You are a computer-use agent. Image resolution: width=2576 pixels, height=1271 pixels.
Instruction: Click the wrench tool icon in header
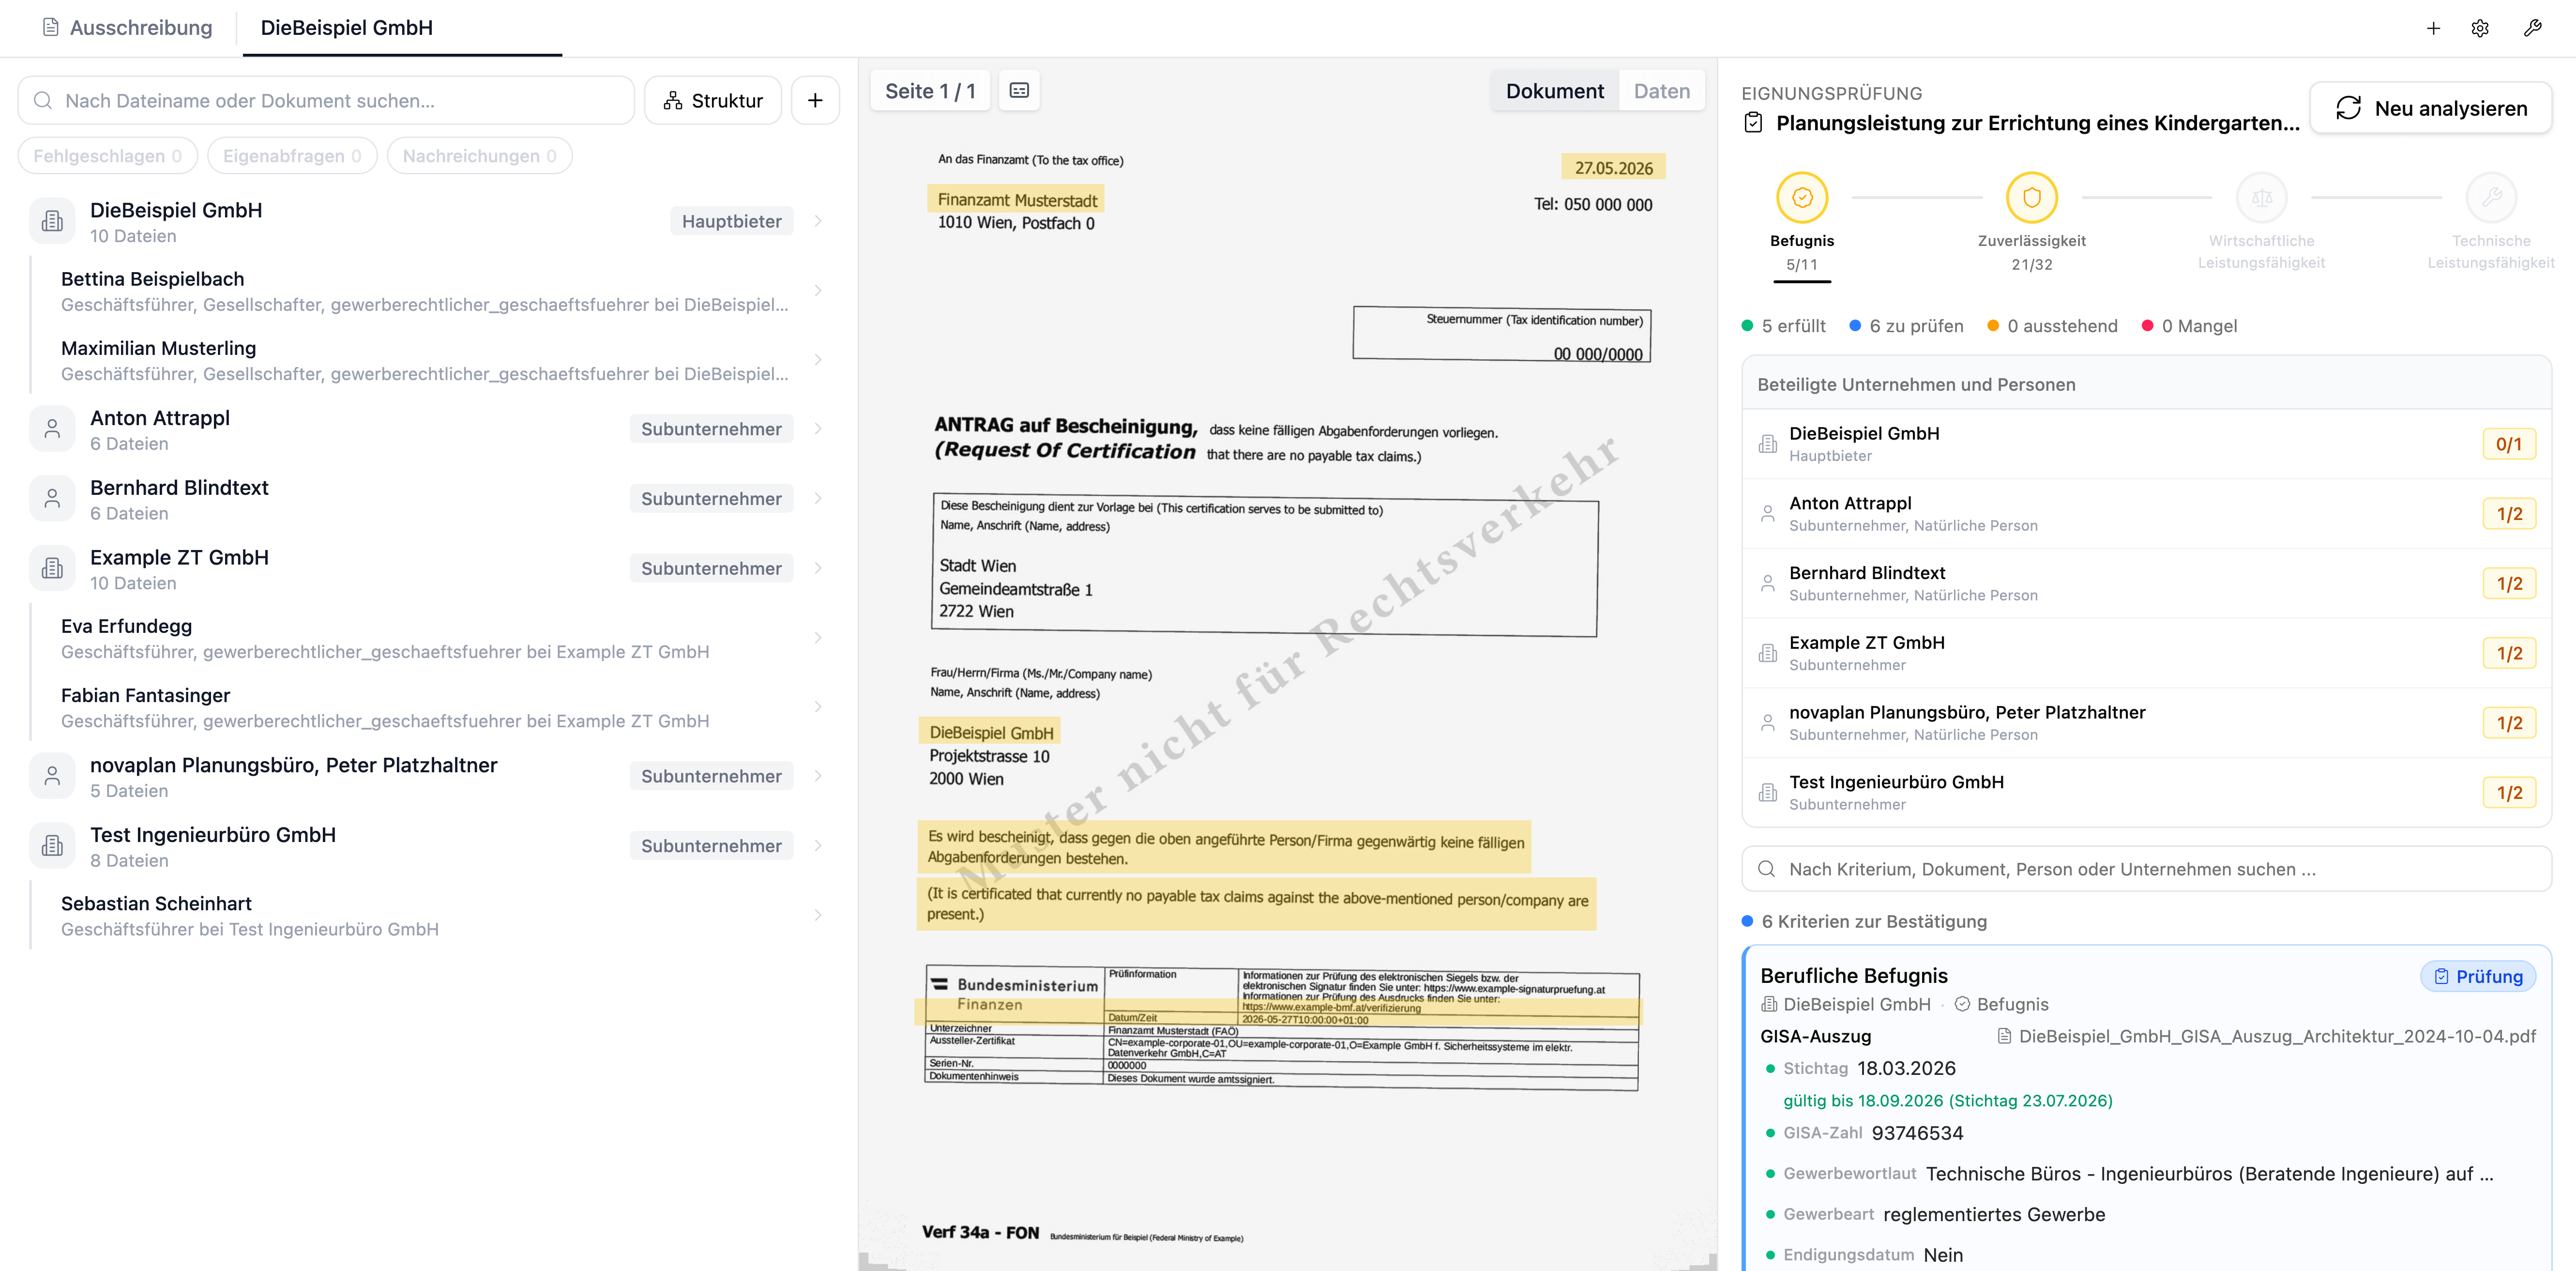click(2532, 28)
